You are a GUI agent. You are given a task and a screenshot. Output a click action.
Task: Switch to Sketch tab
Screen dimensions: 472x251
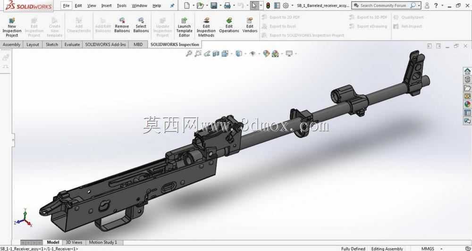click(52, 44)
